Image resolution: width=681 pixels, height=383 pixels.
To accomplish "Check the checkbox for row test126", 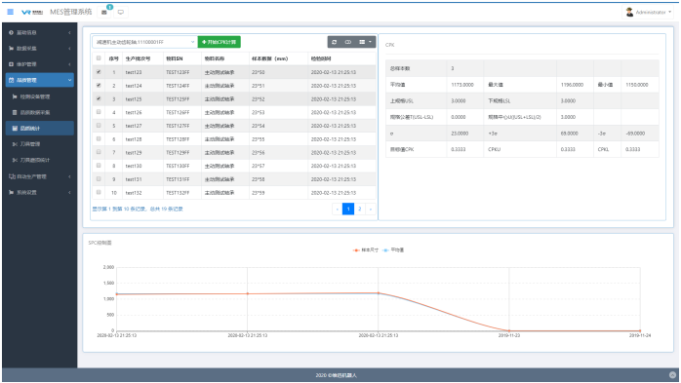I will point(99,112).
